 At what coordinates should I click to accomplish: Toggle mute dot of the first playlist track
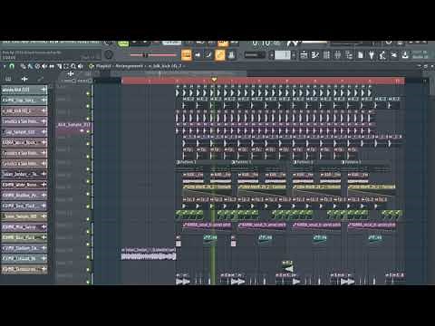88,93
